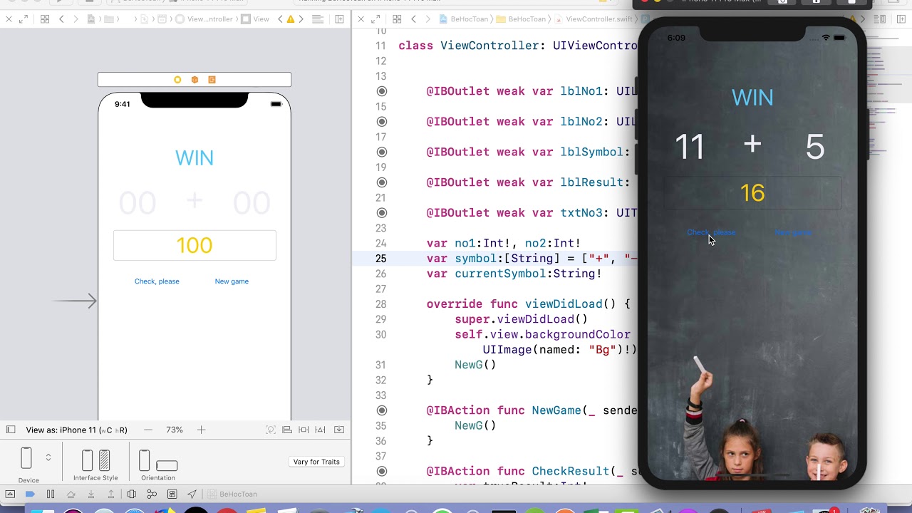
Task: Close the Interface Builder editor pane
Action: point(9,19)
